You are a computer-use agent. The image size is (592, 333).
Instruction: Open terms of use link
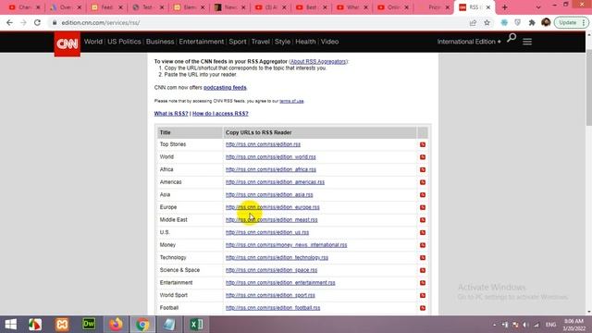point(291,101)
